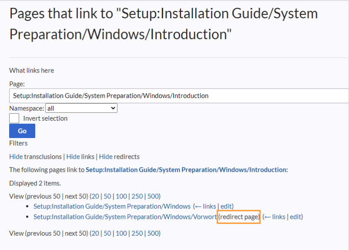The image size is (349, 250).
Task: Enable the Invert selection checkbox
Action: click(x=14, y=118)
